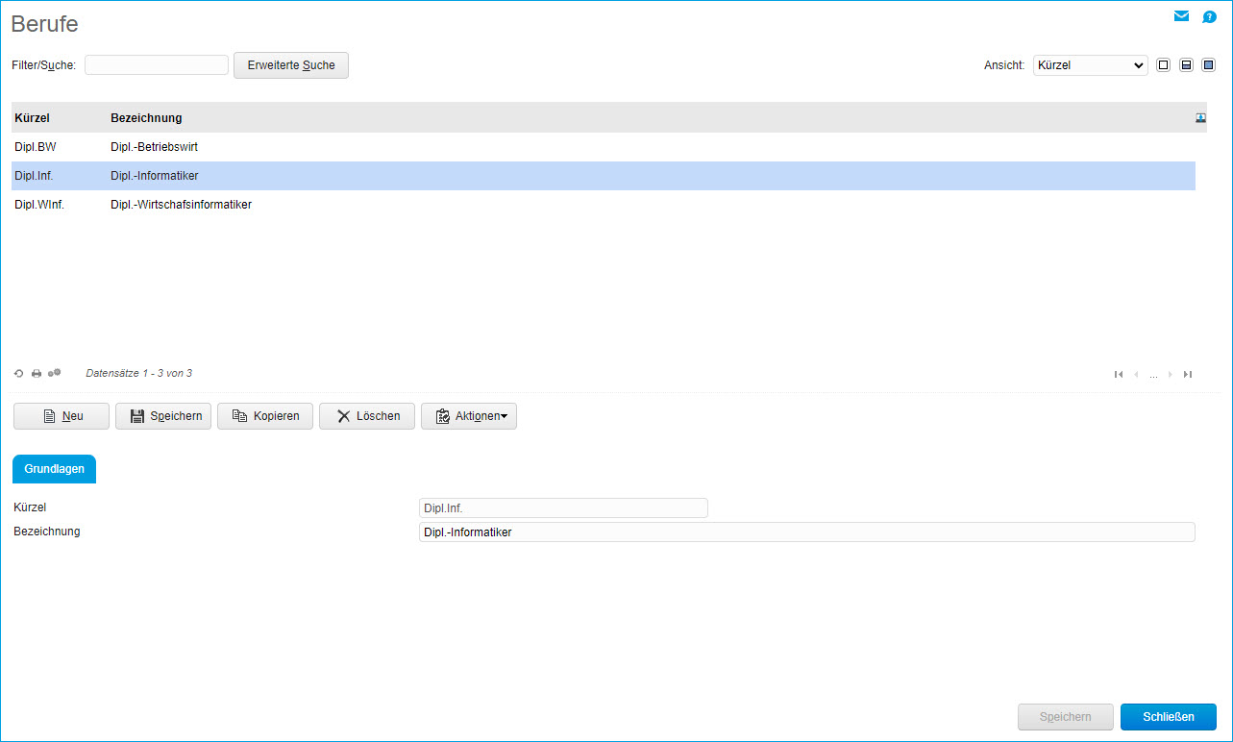Sort by the Bezeichnung column header
The width and height of the screenshot is (1233, 742).
point(146,118)
